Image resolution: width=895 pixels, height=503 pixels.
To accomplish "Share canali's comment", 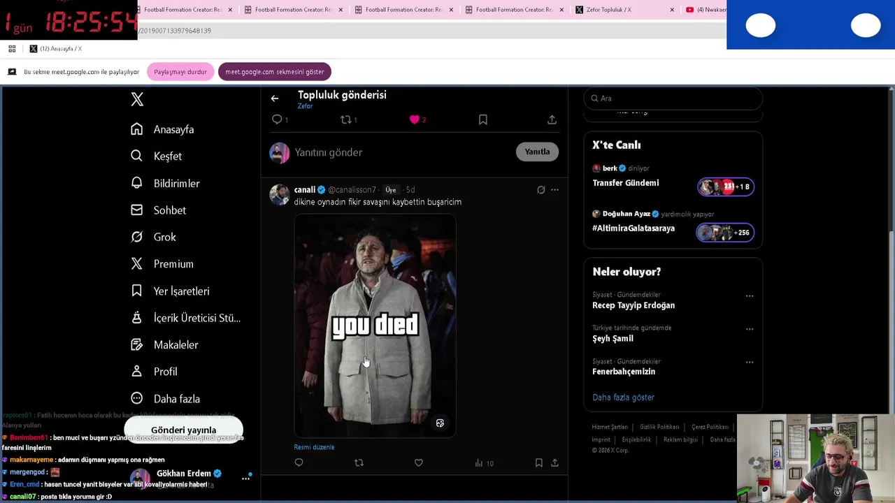I will tap(554, 463).
